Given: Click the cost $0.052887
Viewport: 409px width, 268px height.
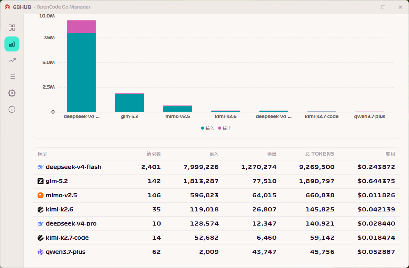Looking at the screenshot, I should tap(376, 252).
